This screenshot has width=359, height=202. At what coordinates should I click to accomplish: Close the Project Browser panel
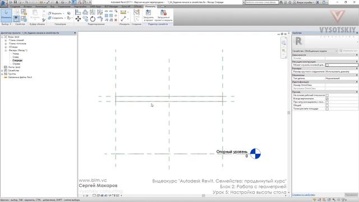pyautogui.click(x=75, y=33)
